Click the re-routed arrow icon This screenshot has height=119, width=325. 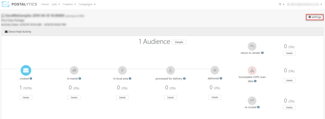(252, 101)
